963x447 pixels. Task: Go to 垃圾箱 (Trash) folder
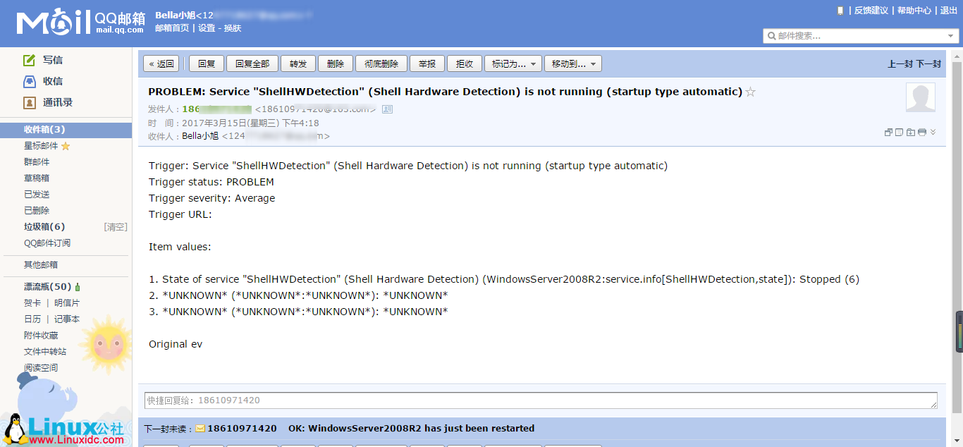(44, 227)
